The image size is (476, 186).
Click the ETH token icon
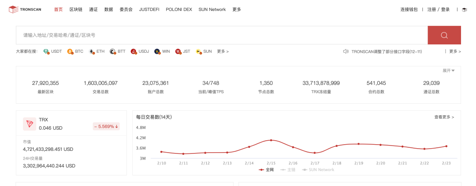point(91,51)
